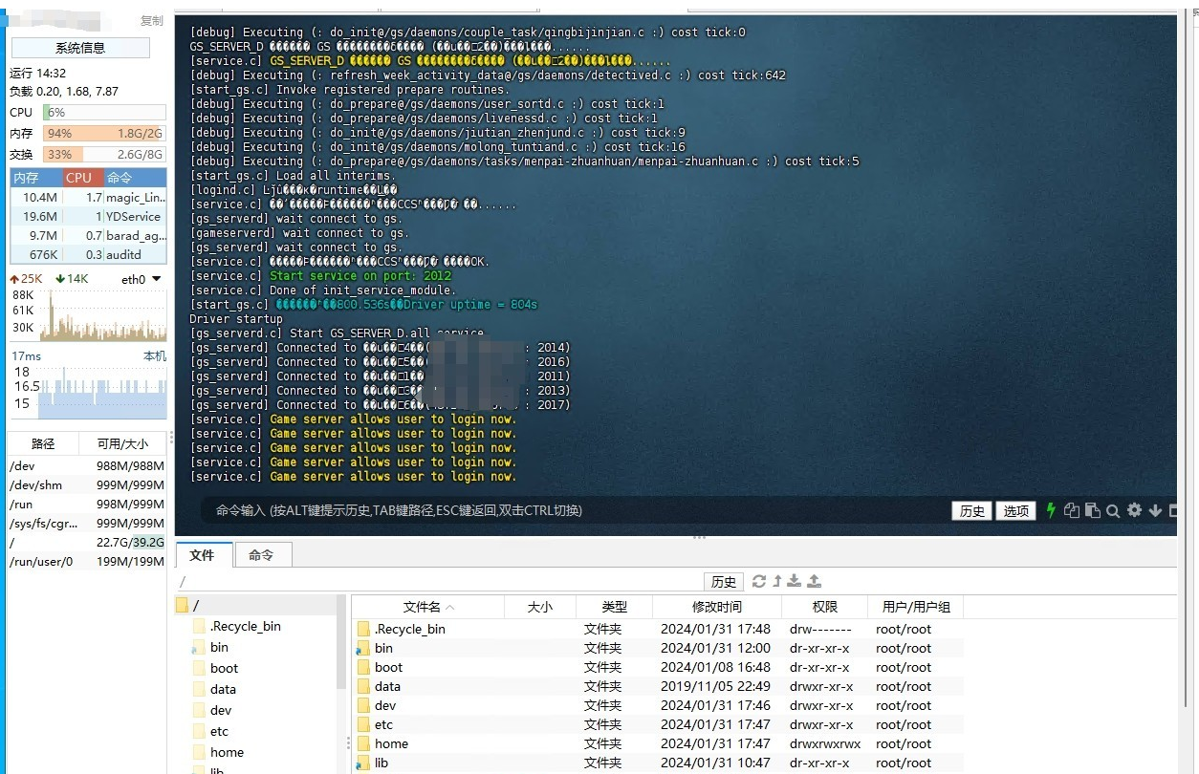Click the terminal paste icon
This screenshot has height=774, width=1199.
click(x=1092, y=510)
